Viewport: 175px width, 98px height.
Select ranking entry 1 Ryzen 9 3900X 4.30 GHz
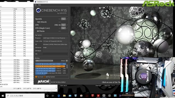tap(51, 64)
